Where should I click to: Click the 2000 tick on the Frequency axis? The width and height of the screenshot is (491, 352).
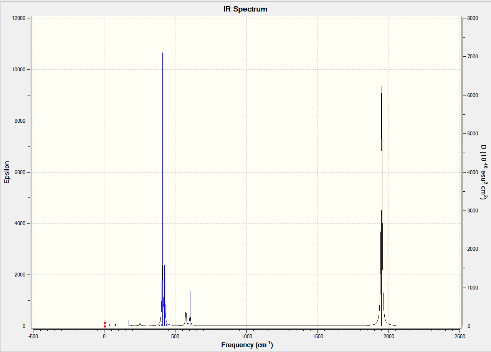point(389,336)
